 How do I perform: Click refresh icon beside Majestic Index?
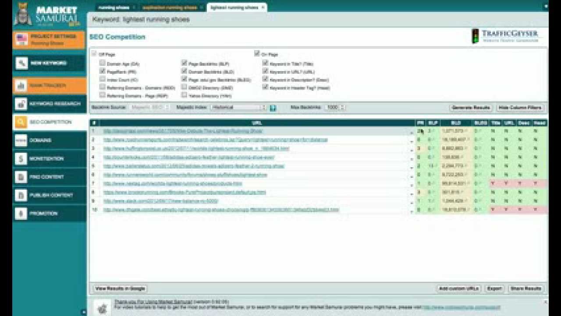tap(273, 108)
